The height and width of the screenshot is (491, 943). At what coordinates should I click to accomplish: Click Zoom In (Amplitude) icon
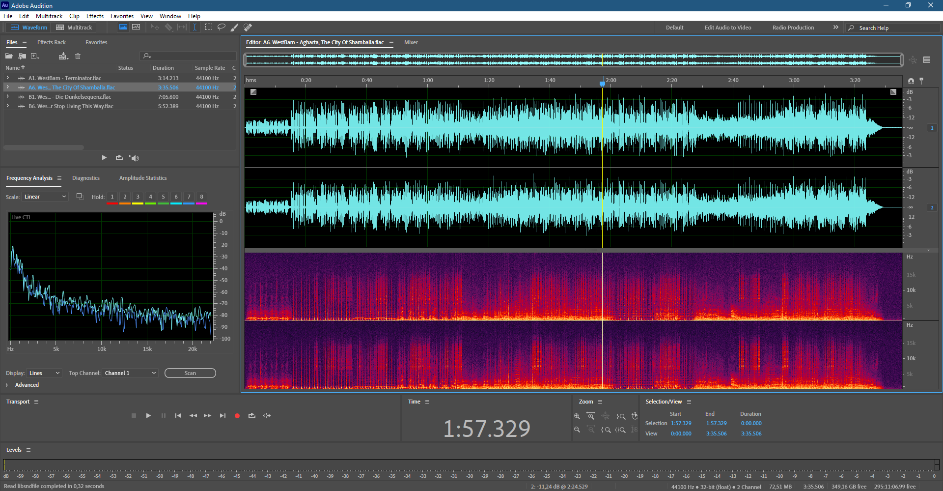point(577,416)
